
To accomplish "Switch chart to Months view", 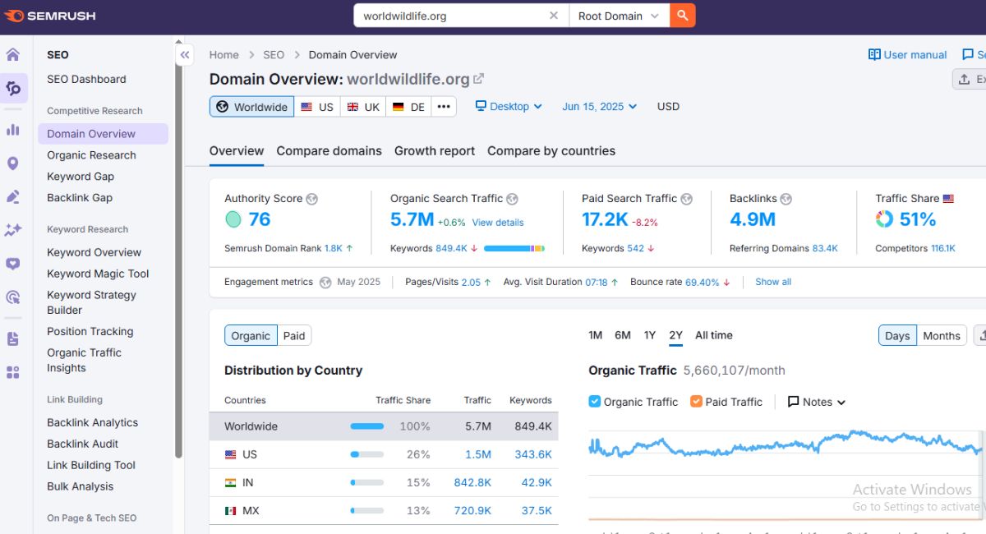I will 942,335.
